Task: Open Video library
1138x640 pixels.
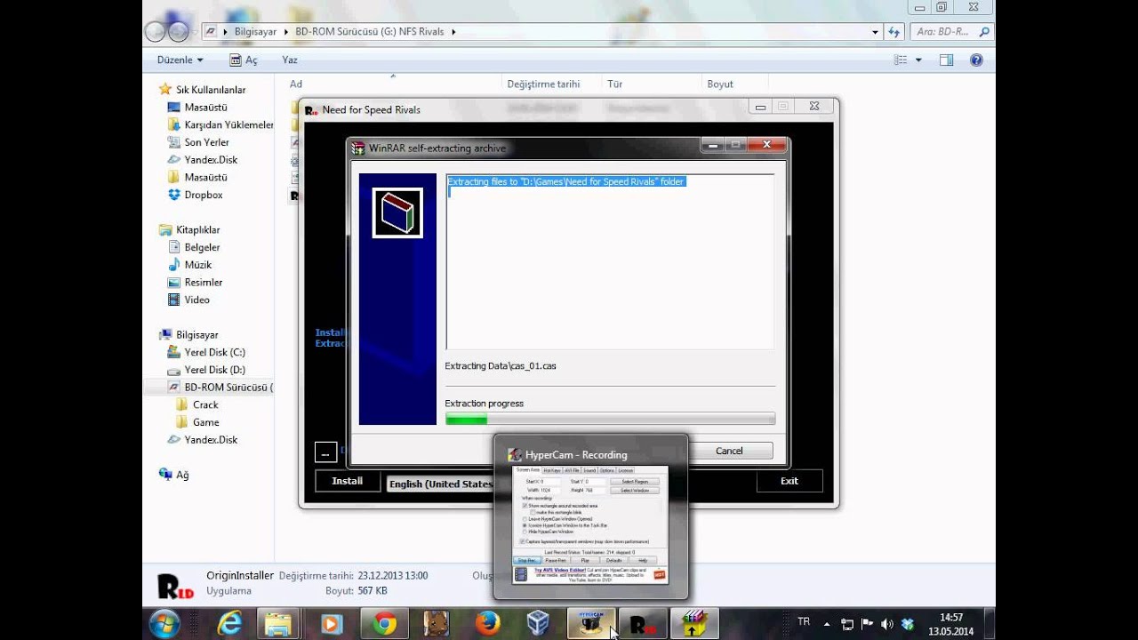Action: (x=196, y=300)
